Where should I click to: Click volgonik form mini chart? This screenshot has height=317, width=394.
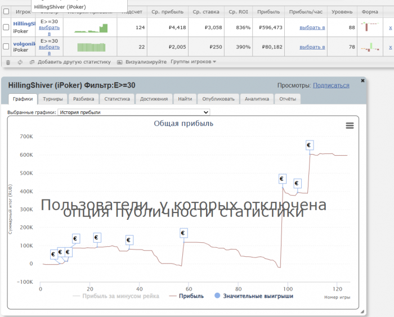370,47
